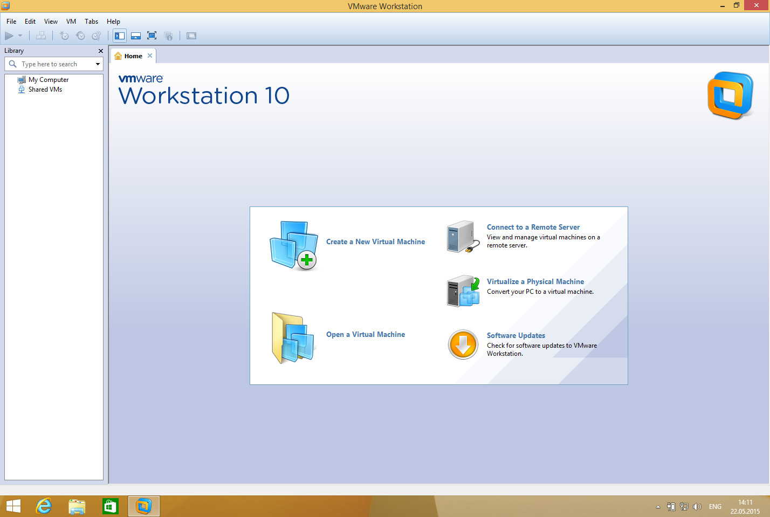Toggle the thumbnail bar view button
770x517 pixels.
[136, 36]
